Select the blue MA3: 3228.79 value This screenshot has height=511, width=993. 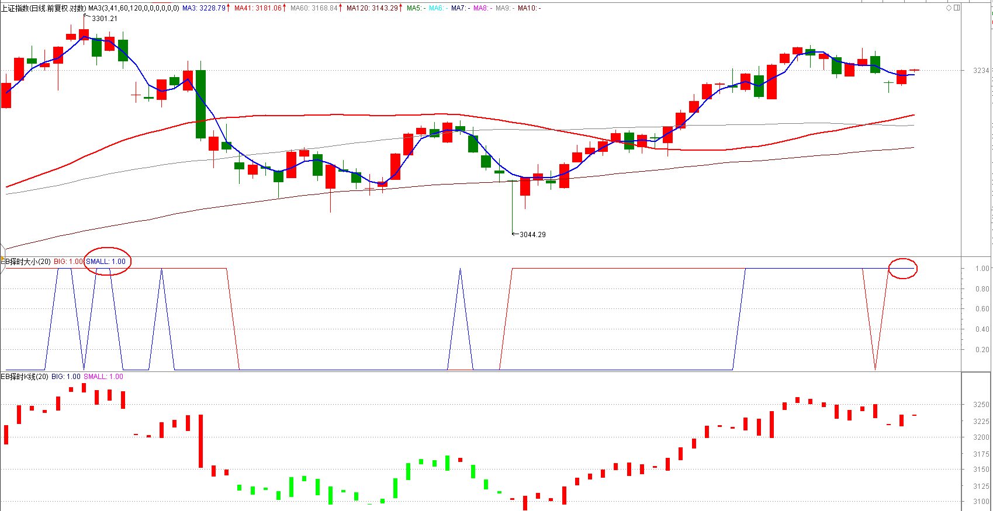point(204,8)
